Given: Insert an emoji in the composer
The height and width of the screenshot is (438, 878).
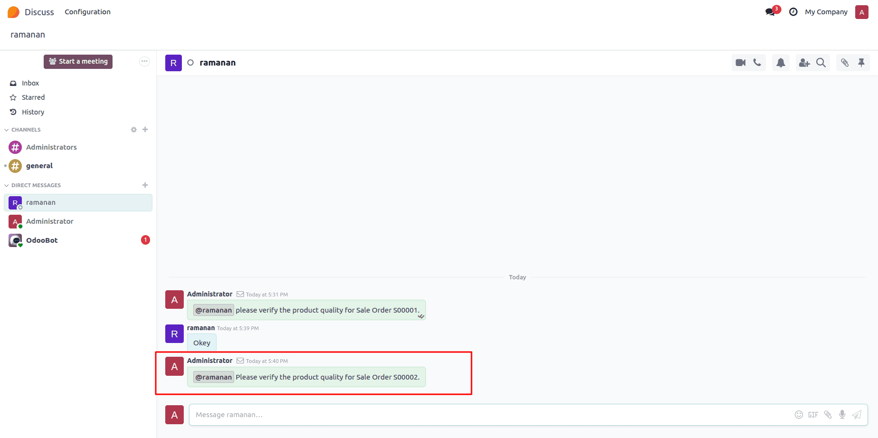Looking at the screenshot, I should pos(800,414).
